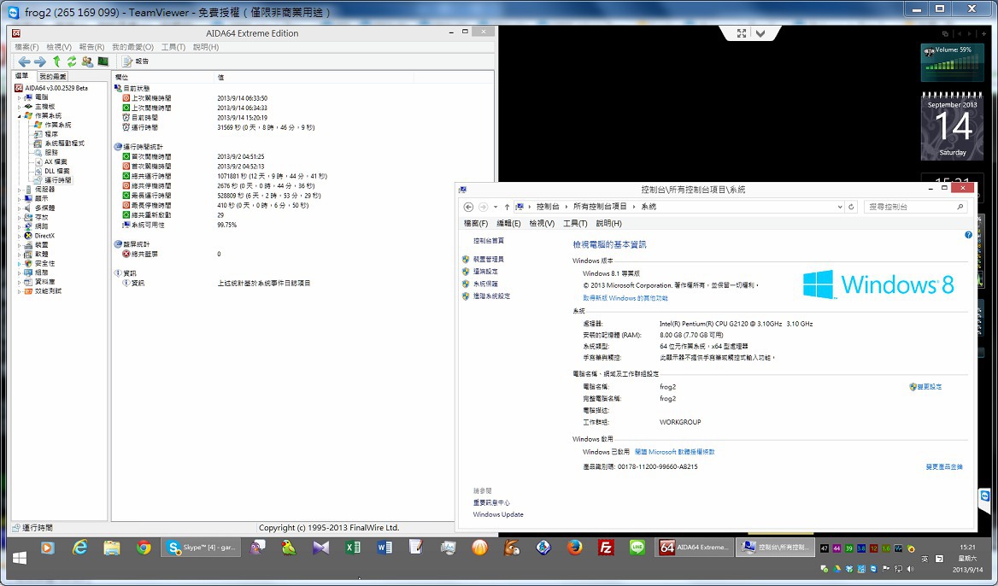Image resolution: width=998 pixels, height=586 pixels.
Task: Expand the 伺服器 node in the AIDA64 tree
Action: [x=19, y=190]
